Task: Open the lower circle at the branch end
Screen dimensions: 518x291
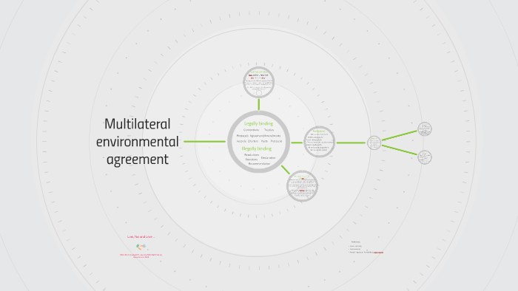Action: tap(425, 157)
